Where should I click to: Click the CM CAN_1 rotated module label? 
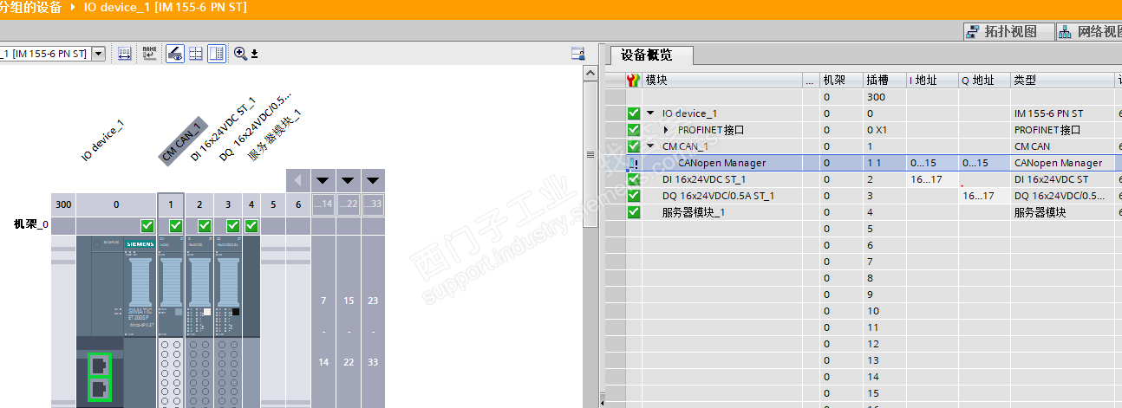pyautogui.click(x=183, y=141)
